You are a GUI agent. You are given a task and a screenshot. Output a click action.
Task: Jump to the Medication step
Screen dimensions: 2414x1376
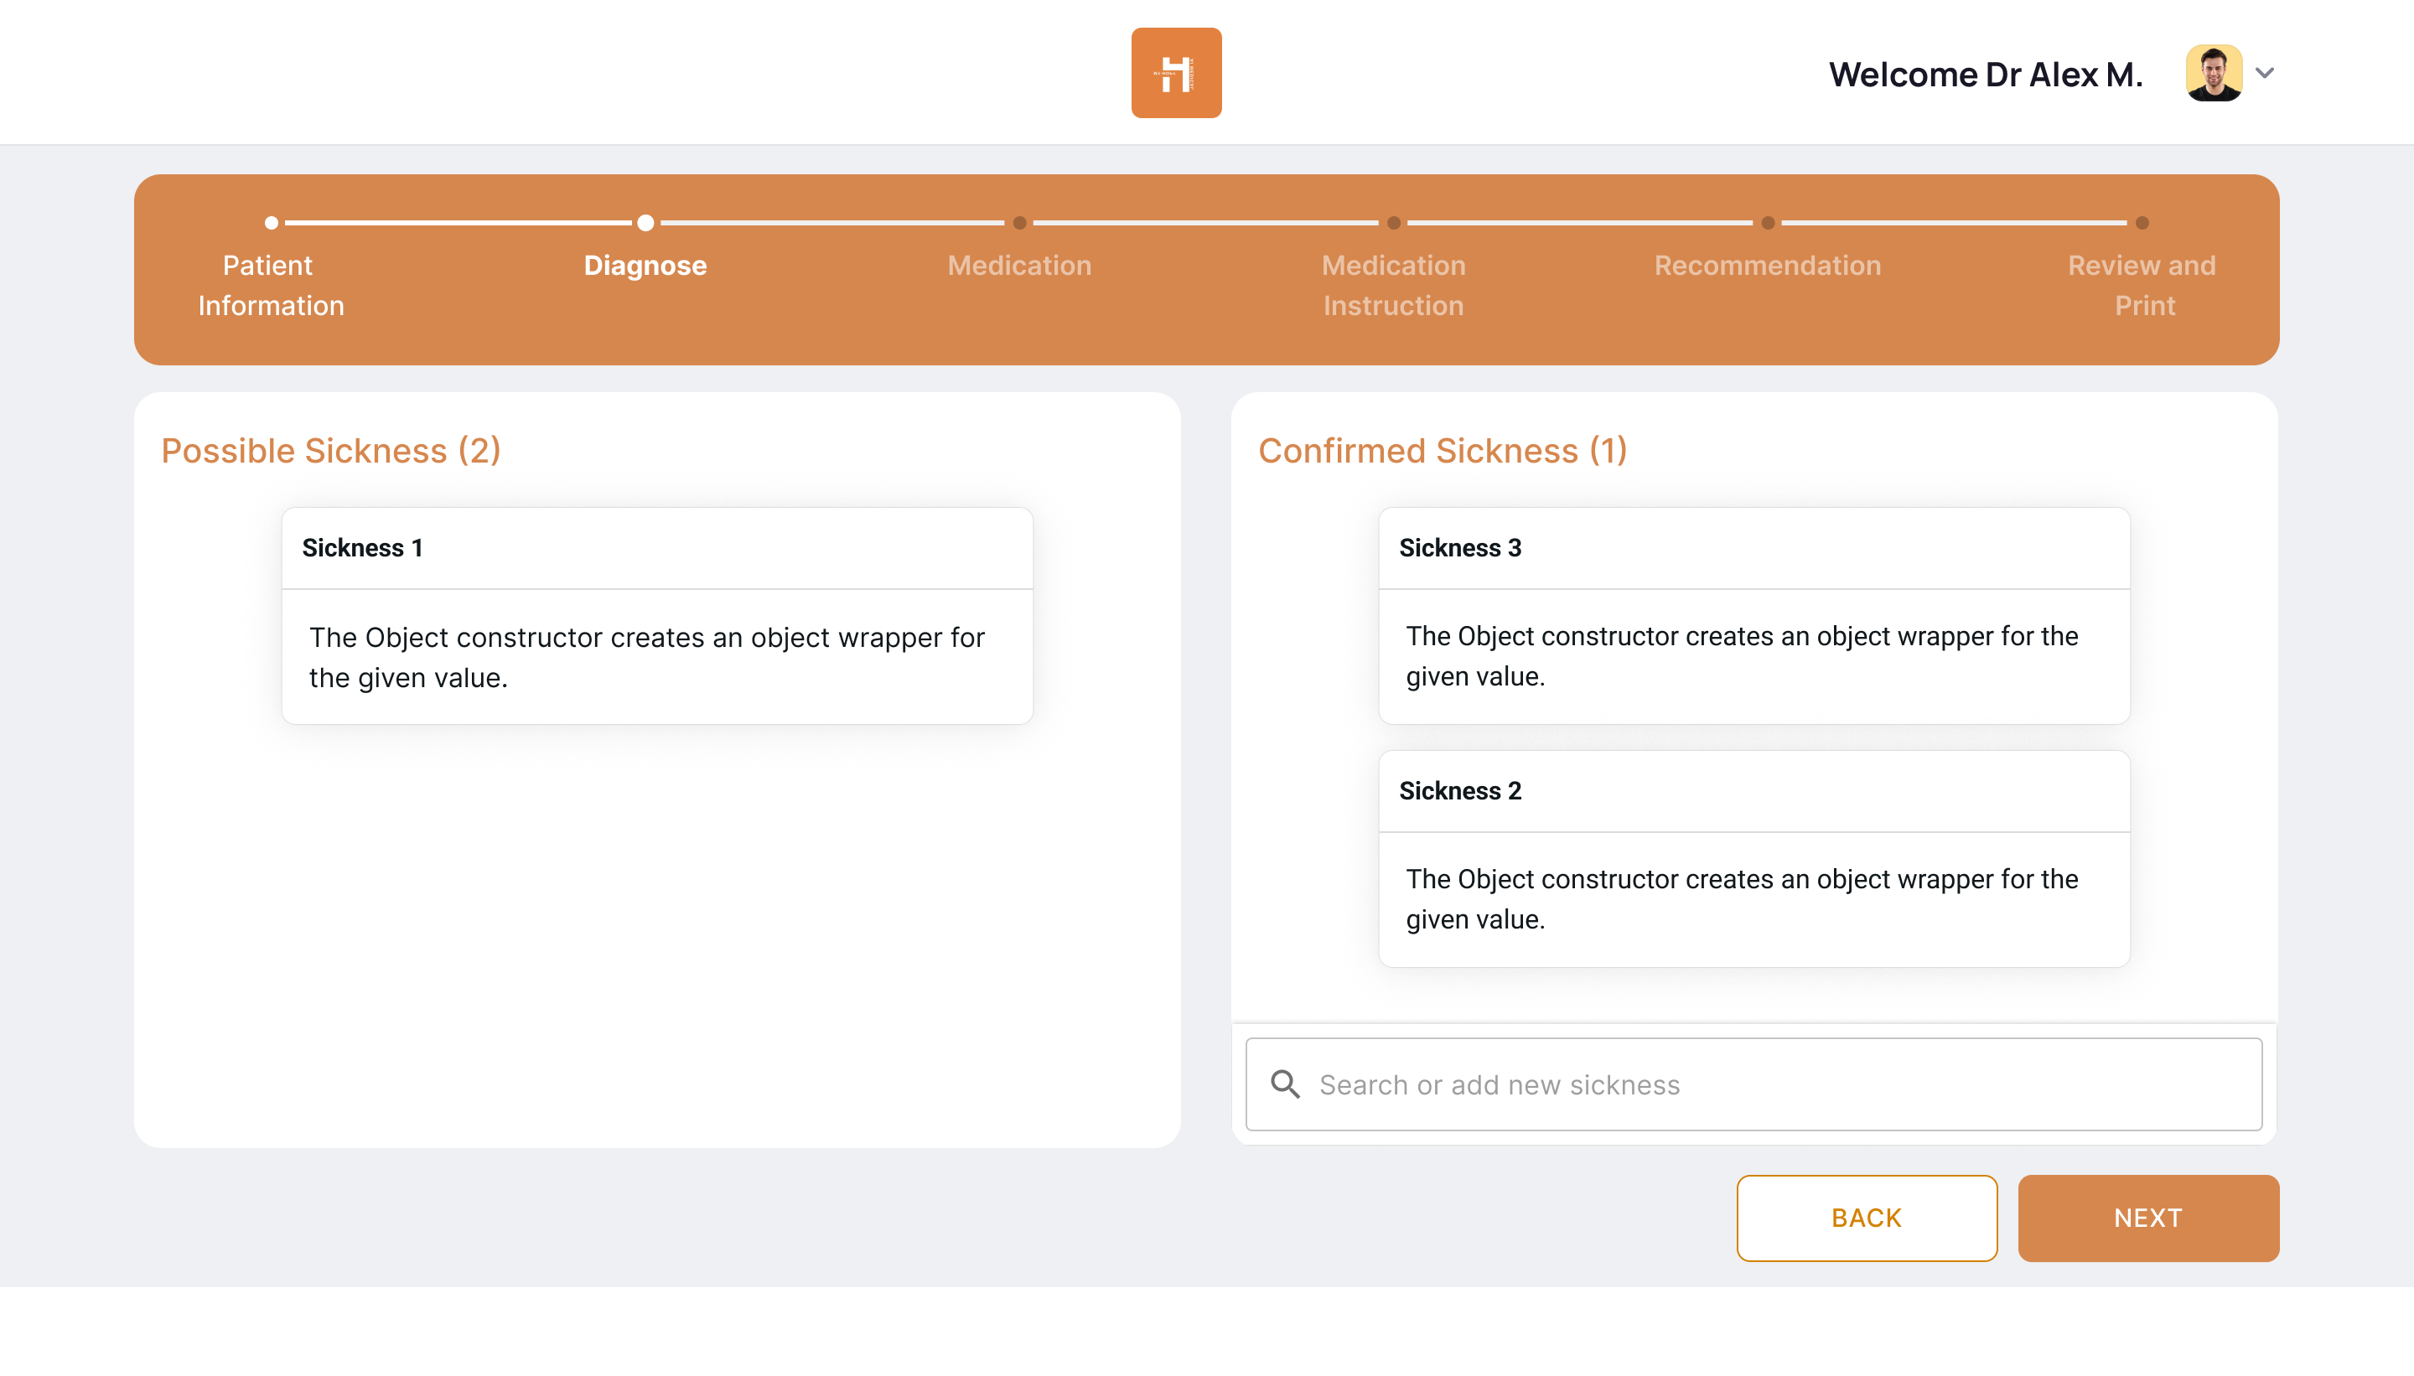point(1019,266)
